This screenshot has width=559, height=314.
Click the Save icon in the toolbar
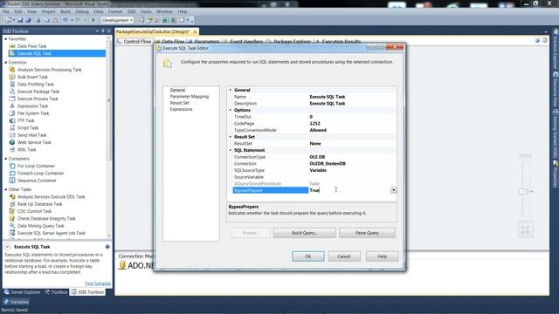click(20, 20)
